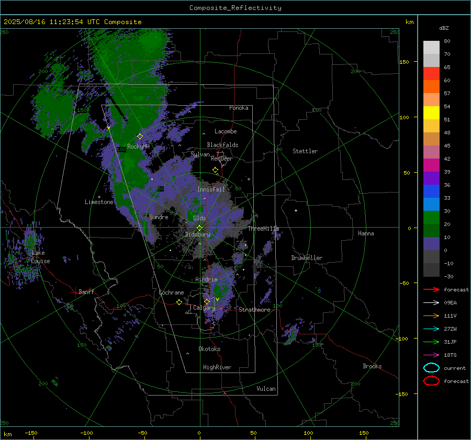Click the red forecast ellipse legend icon
Image resolution: width=471 pixels, height=440 pixels.
[x=431, y=381]
